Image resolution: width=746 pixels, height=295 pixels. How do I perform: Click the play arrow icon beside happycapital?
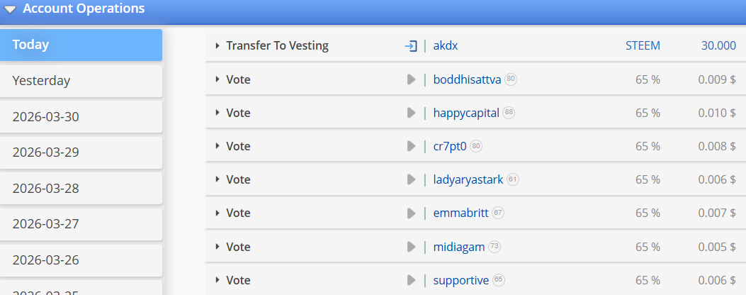click(411, 113)
